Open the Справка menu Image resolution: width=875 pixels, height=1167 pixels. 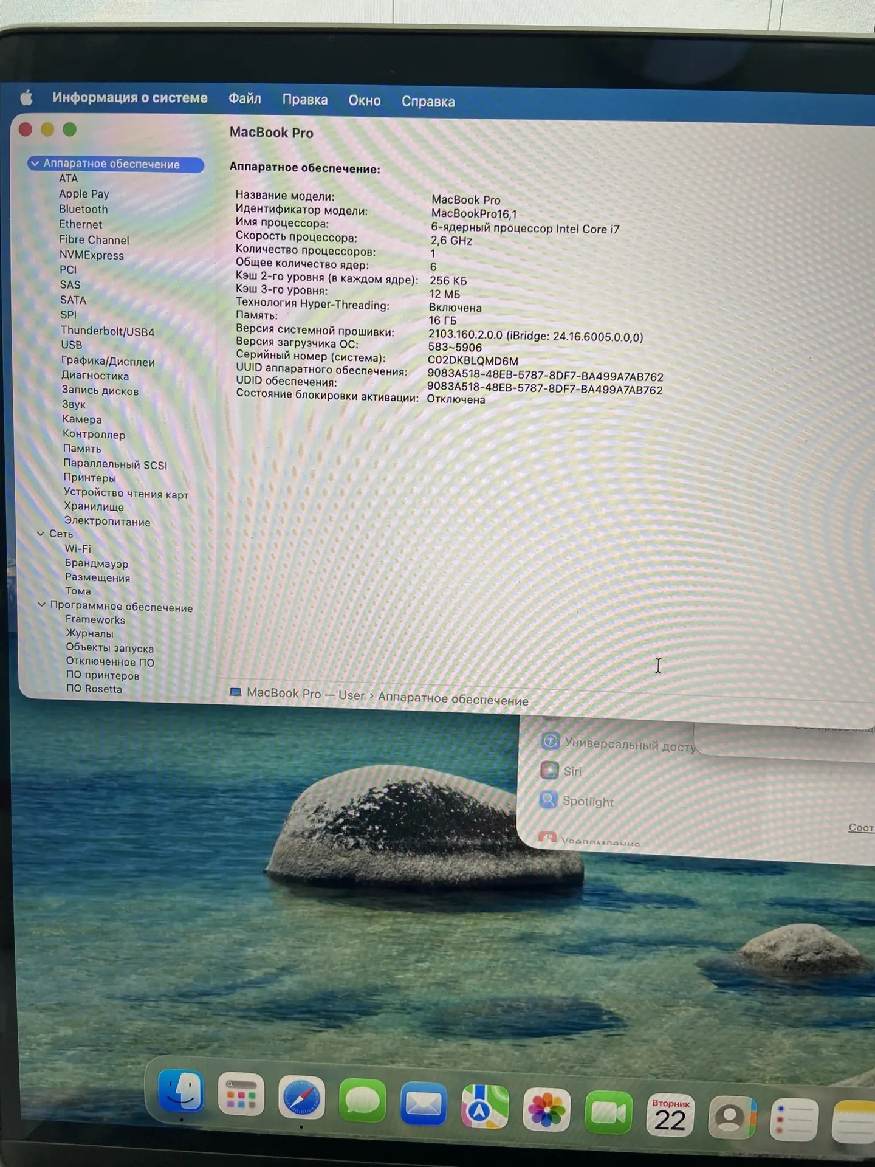coord(428,102)
